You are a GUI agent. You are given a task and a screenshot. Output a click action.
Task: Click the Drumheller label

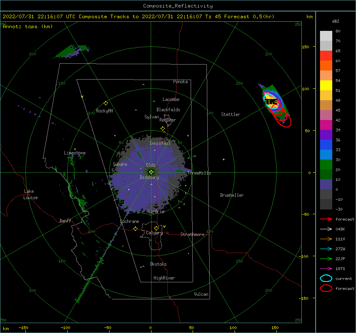point(232,195)
